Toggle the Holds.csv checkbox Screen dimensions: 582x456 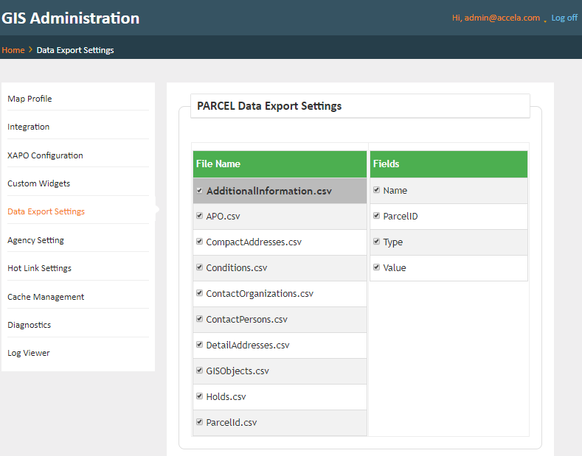200,396
